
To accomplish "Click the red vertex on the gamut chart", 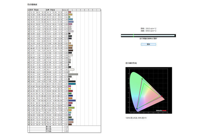I will (x=162, y=96).
